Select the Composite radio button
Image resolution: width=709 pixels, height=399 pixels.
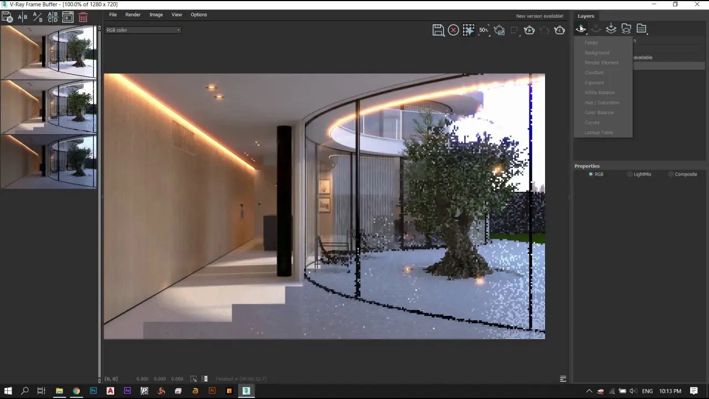click(671, 174)
